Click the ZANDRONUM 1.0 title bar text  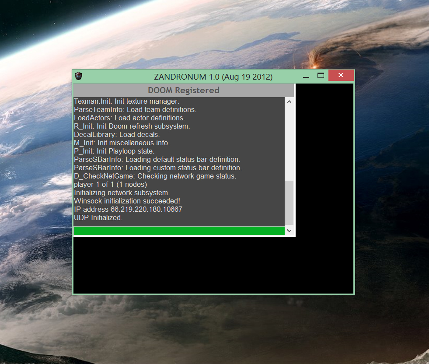[x=213, y=77]
